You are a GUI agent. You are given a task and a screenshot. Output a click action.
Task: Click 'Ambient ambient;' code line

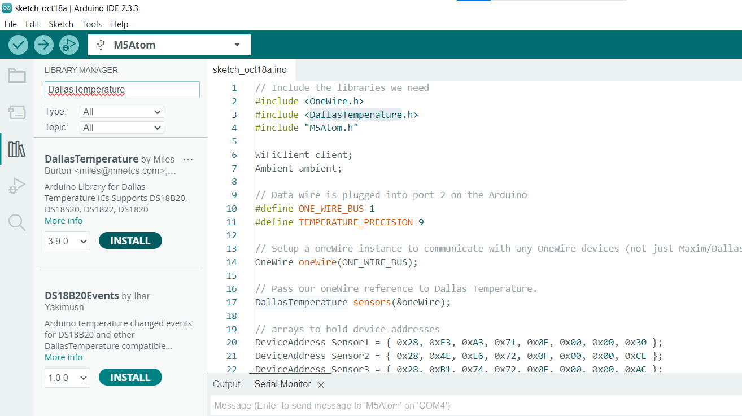(299, 168)
